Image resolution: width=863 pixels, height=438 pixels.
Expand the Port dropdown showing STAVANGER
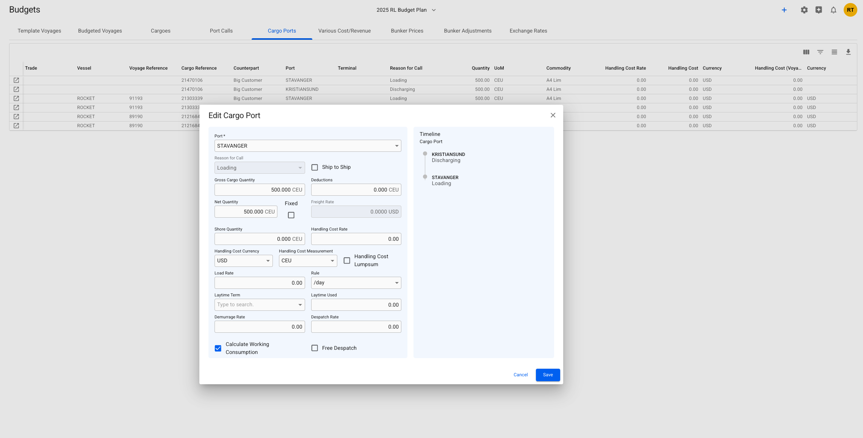[396, 146]
